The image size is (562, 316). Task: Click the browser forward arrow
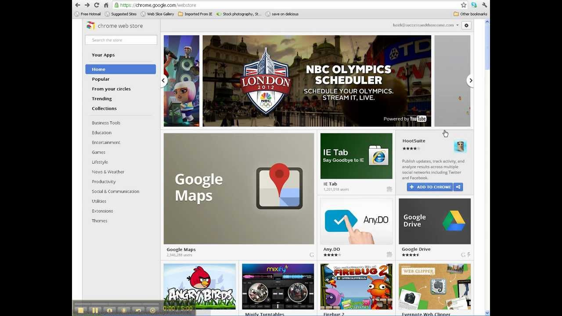pyautogui.click(x=87, y=5)
